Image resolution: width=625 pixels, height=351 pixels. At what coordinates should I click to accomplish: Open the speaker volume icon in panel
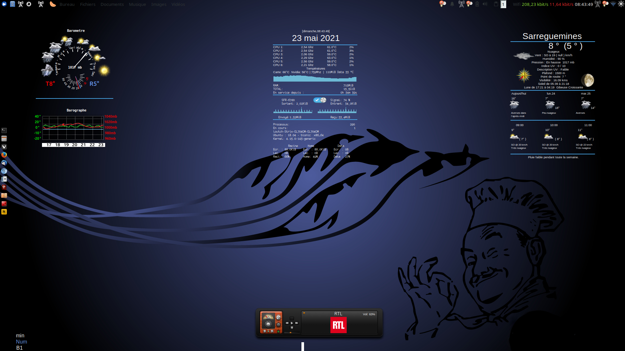[485, 4]
